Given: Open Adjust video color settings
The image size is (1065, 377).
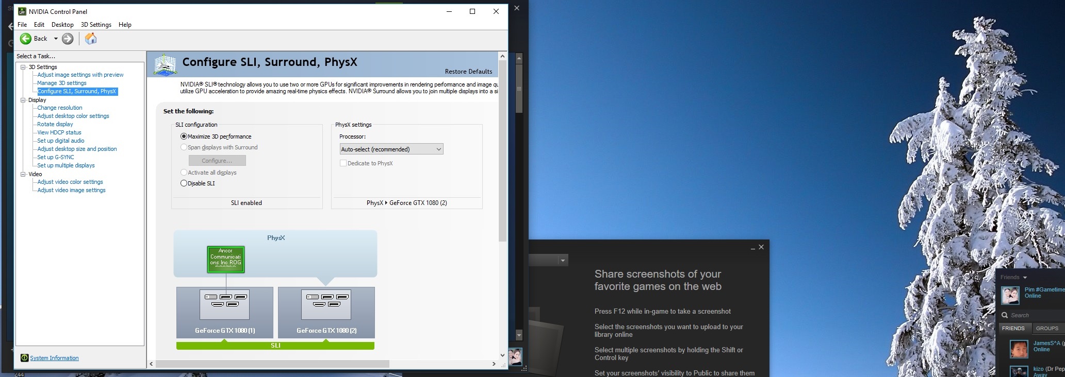Looking at the screenshot, I should tap(70, 182).
